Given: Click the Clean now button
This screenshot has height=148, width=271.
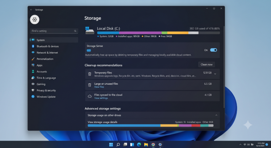Looking at the screenshot, I should 206,64.
